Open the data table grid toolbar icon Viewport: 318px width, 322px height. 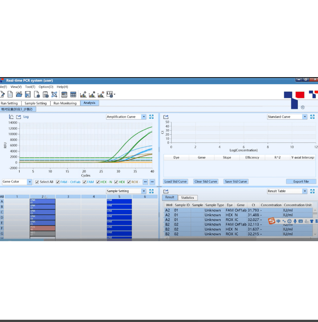click(73, 94)
